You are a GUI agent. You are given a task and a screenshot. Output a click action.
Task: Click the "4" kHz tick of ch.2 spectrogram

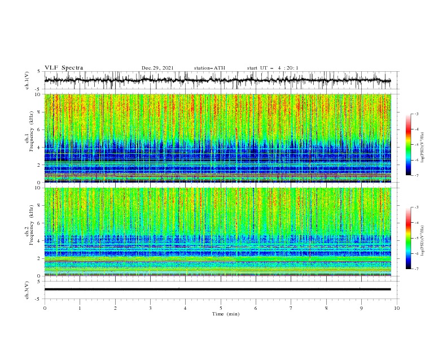[40, 241]
